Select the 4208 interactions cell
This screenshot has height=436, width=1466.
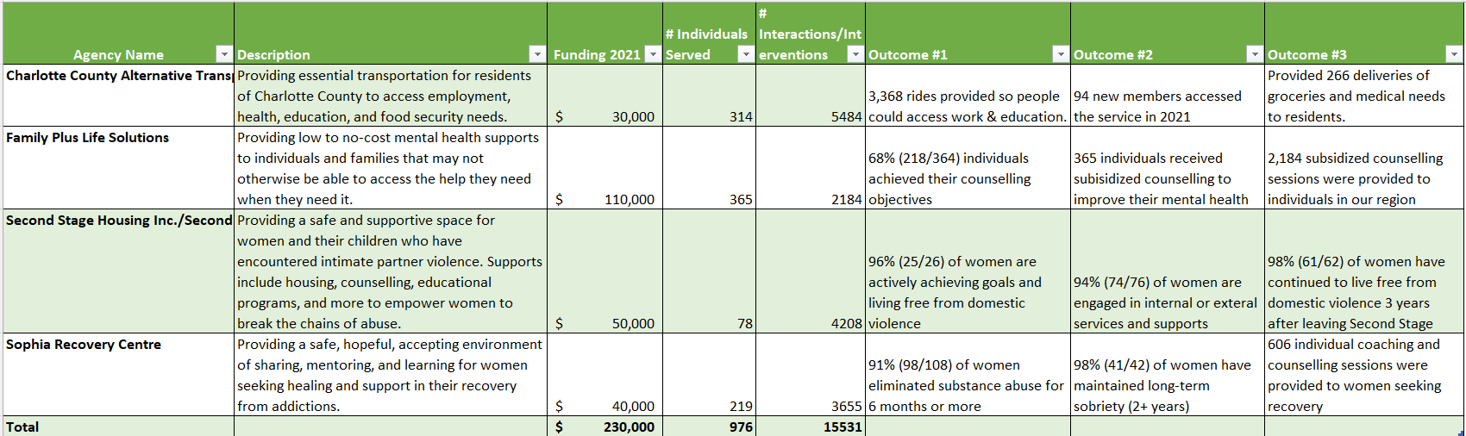(811, 271)
